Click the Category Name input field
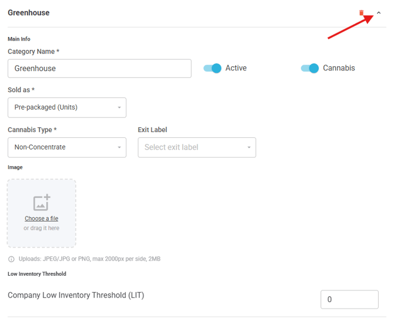 click(x=99, y=68)
